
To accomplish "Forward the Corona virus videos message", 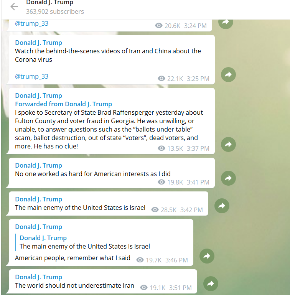I will point(228,75).
